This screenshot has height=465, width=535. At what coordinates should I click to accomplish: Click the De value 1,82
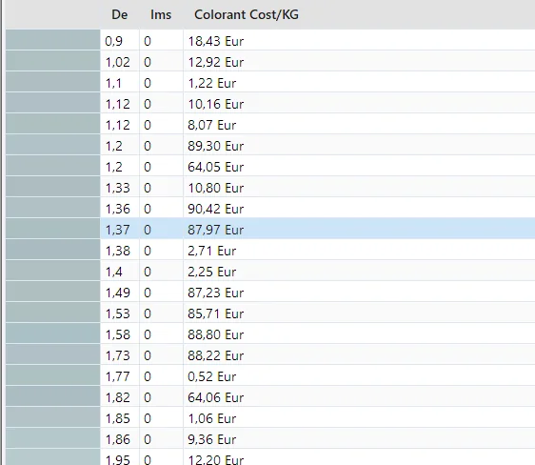coord(118,397)
